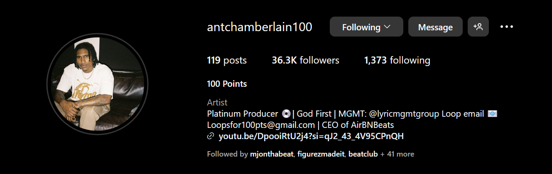
Task: Open the 1,373 following list
Action: [397, 61]
